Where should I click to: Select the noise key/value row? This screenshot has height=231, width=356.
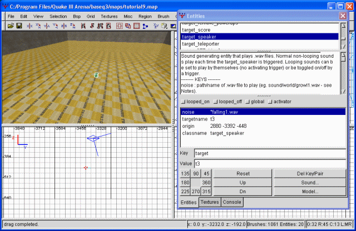click(263, 112)
